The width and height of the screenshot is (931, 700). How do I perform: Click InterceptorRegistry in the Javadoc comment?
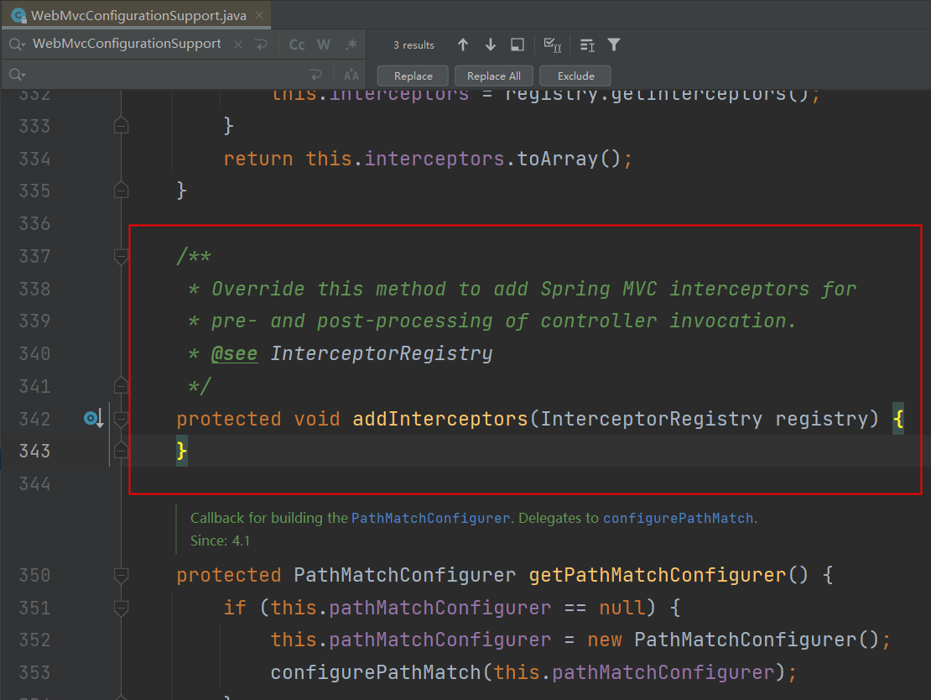(x=381, y=353)
